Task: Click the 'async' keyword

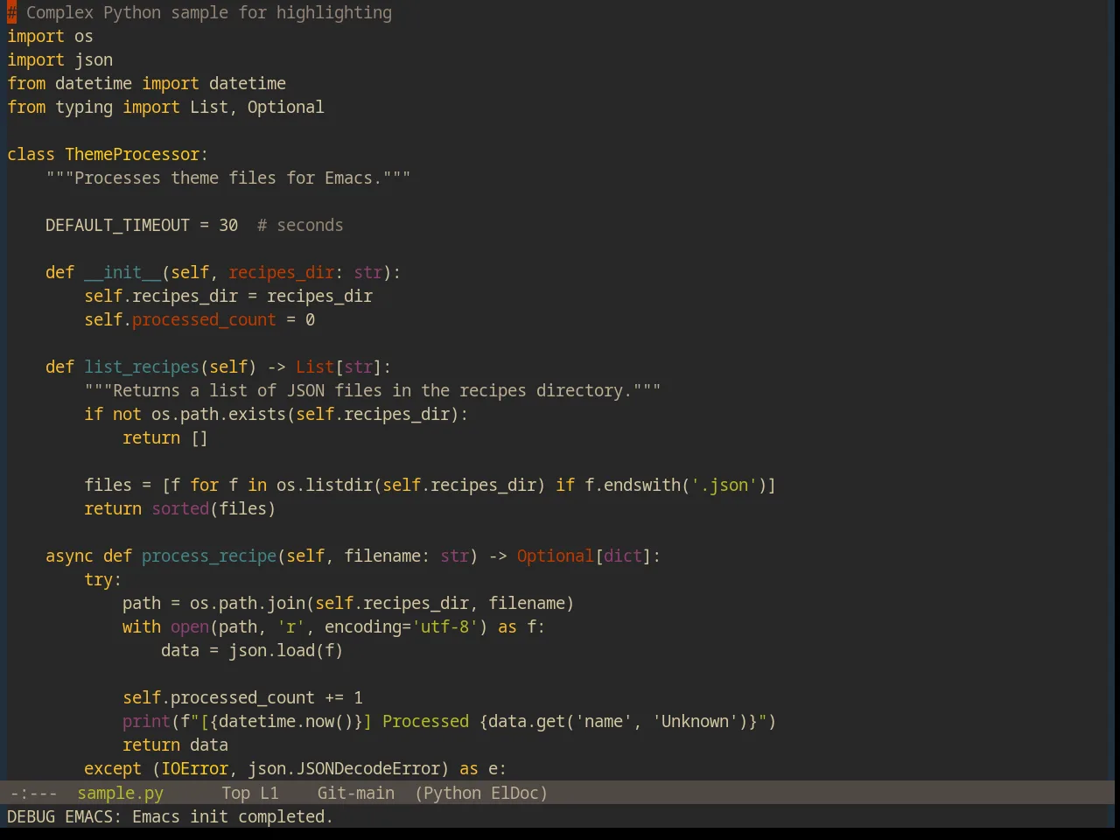Action: 69,556
